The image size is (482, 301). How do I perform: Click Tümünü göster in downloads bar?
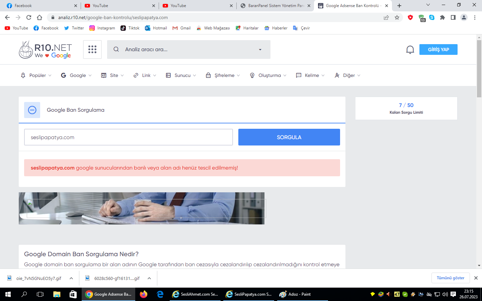coord(451,278)
